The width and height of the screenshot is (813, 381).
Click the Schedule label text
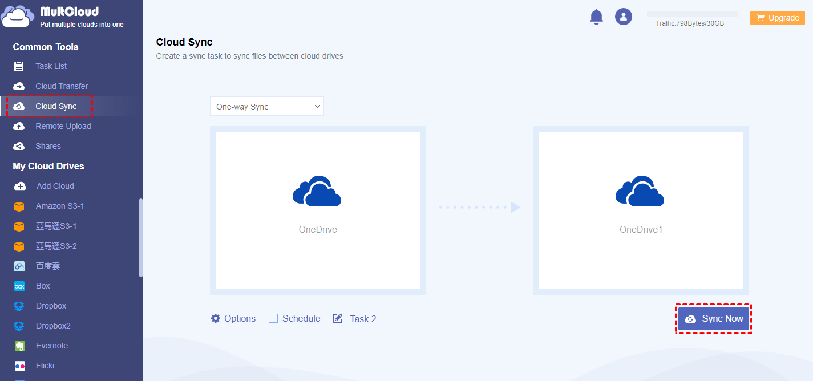[x=301, y=318]
